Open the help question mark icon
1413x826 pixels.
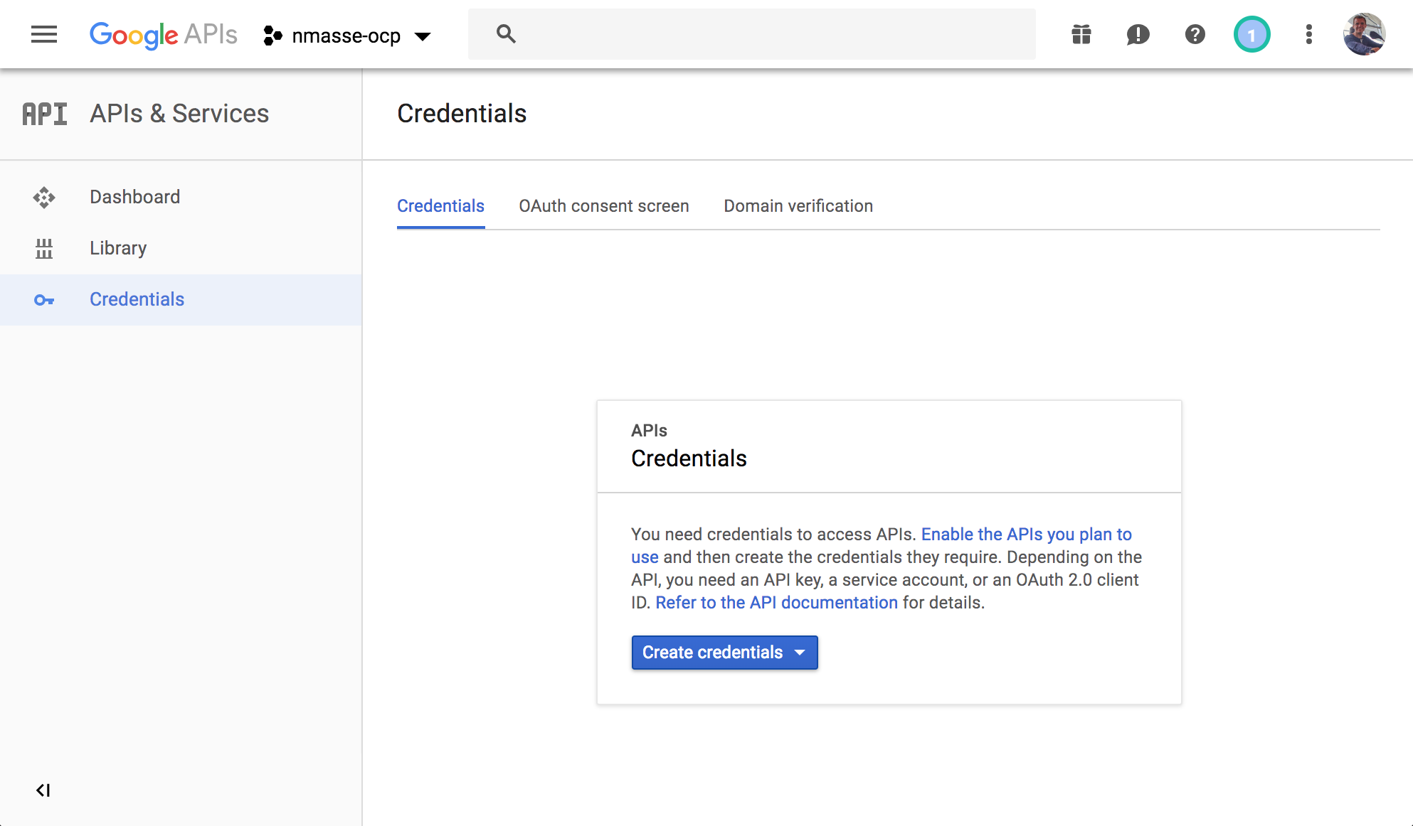1195,34
